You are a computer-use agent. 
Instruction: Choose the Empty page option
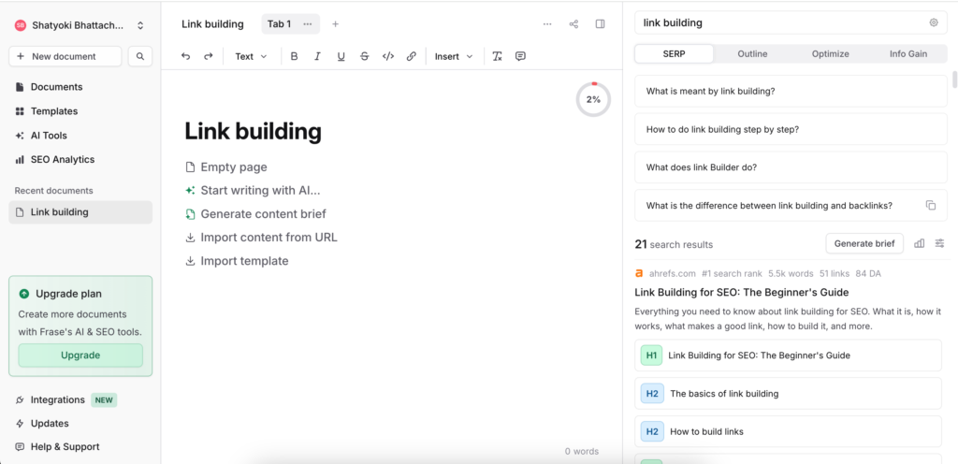(226, 167)
